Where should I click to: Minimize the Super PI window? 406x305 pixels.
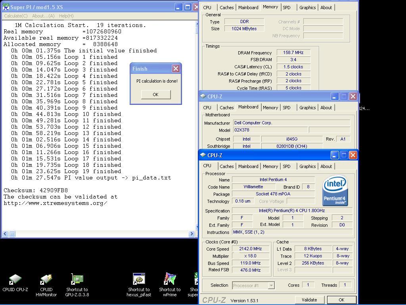(178, 7)
